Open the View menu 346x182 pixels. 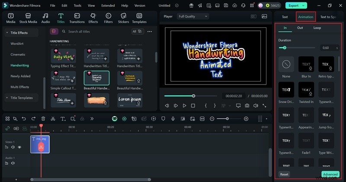point(91,6)
